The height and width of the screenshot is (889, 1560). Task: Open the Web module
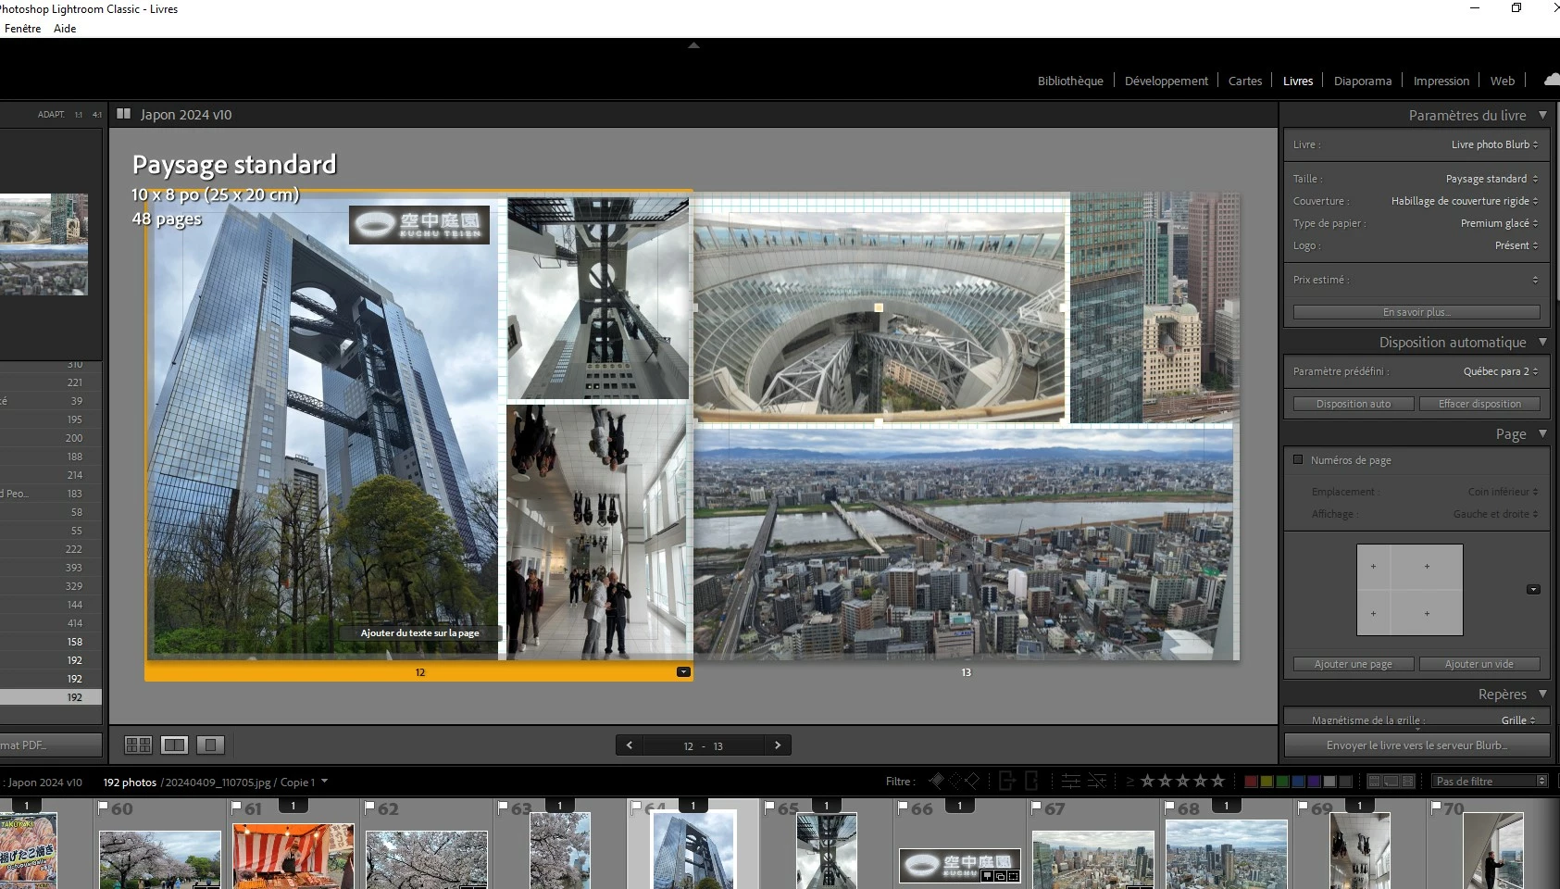click(1503, 81)
